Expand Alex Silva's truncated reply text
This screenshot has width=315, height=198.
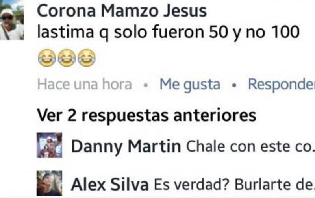pyautogui.click(x=234, y=185)
